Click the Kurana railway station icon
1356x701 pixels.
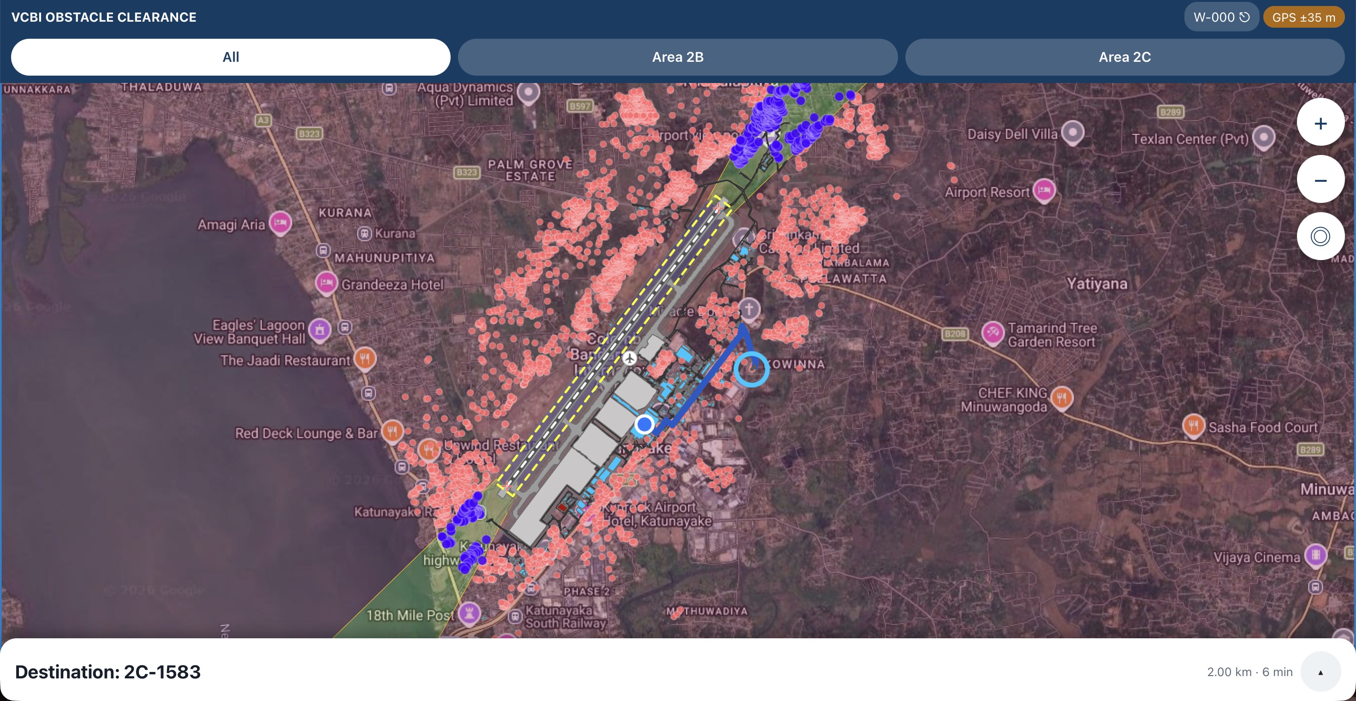coord(364,233)
